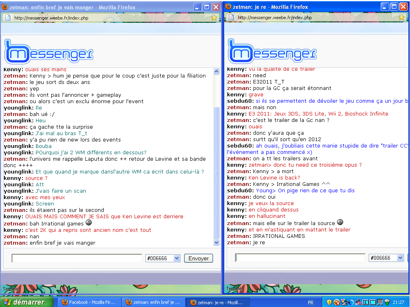Click the message 'surtt qu'il sort qu'en 2012'

(287, 139)
